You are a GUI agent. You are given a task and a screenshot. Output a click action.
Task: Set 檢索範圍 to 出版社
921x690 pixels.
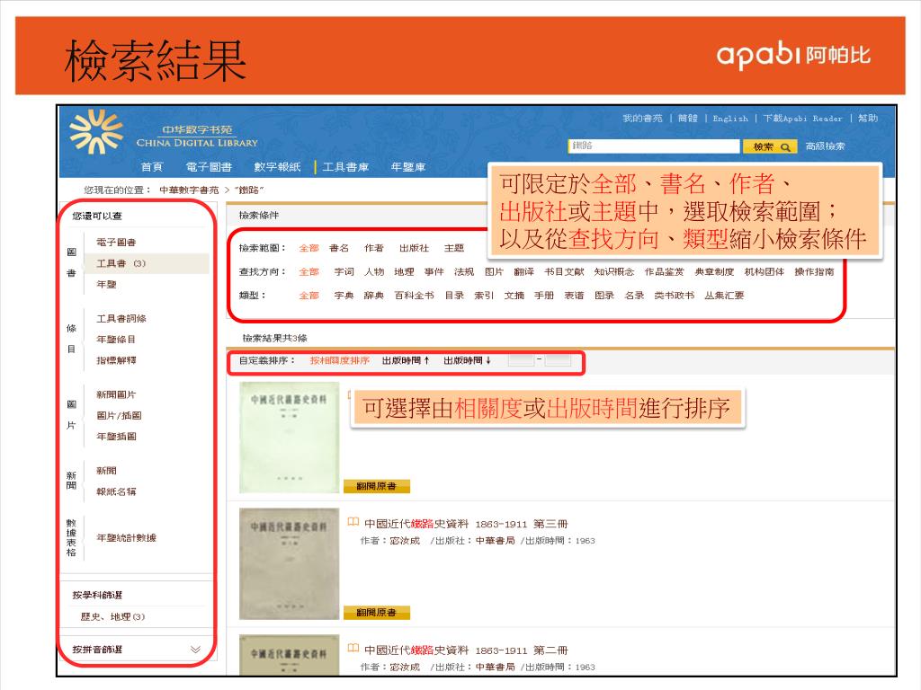414,248
